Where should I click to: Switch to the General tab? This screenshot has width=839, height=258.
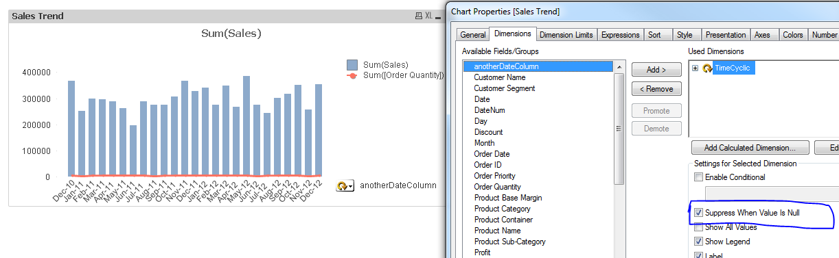click(x=472, y=35)
